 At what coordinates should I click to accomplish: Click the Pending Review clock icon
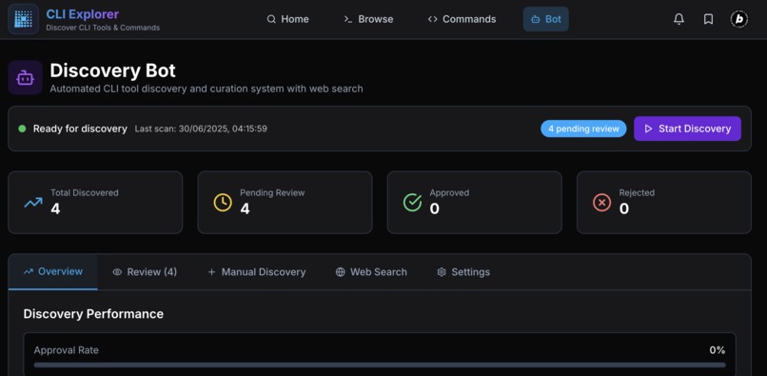coord(223,203)
